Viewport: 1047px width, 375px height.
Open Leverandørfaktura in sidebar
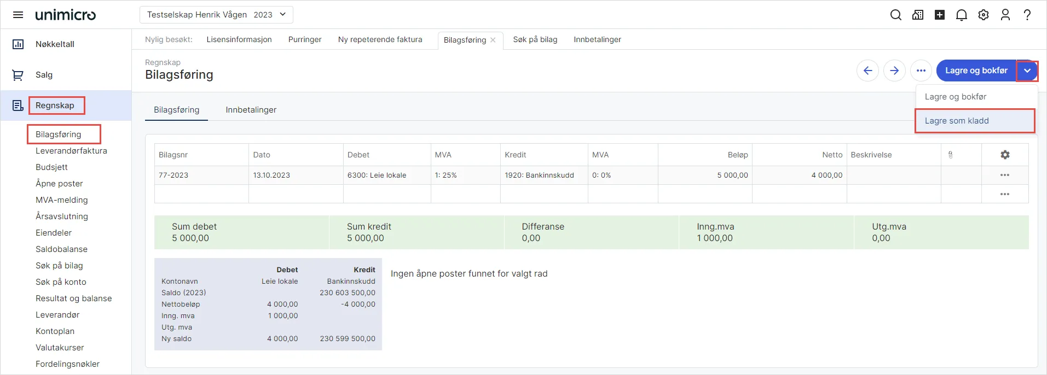coord(71,151)
